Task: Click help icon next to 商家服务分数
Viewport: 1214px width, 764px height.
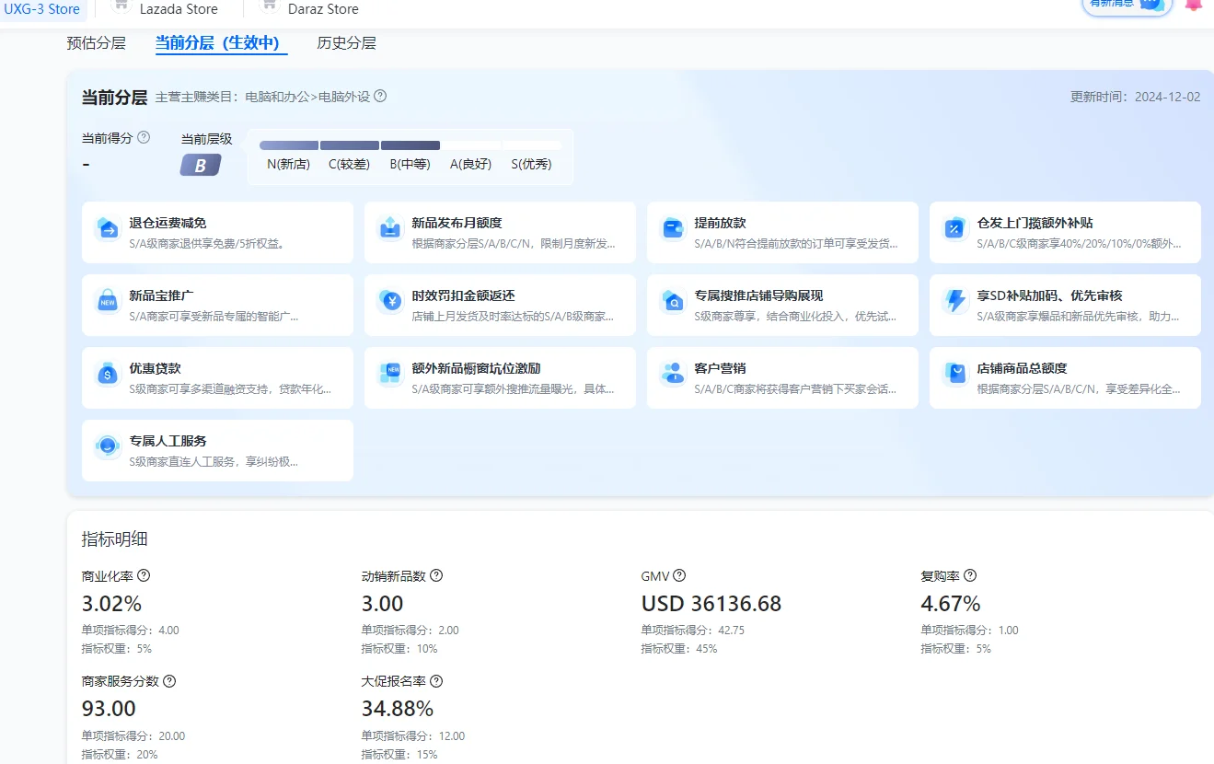Action: [x=169, y=681]
